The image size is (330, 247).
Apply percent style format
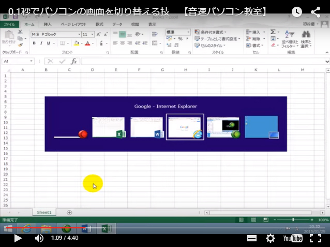coord(180,39)
